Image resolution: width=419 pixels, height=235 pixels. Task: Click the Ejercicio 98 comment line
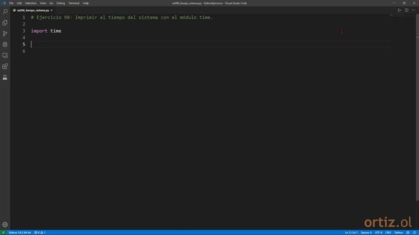point(122,18)
